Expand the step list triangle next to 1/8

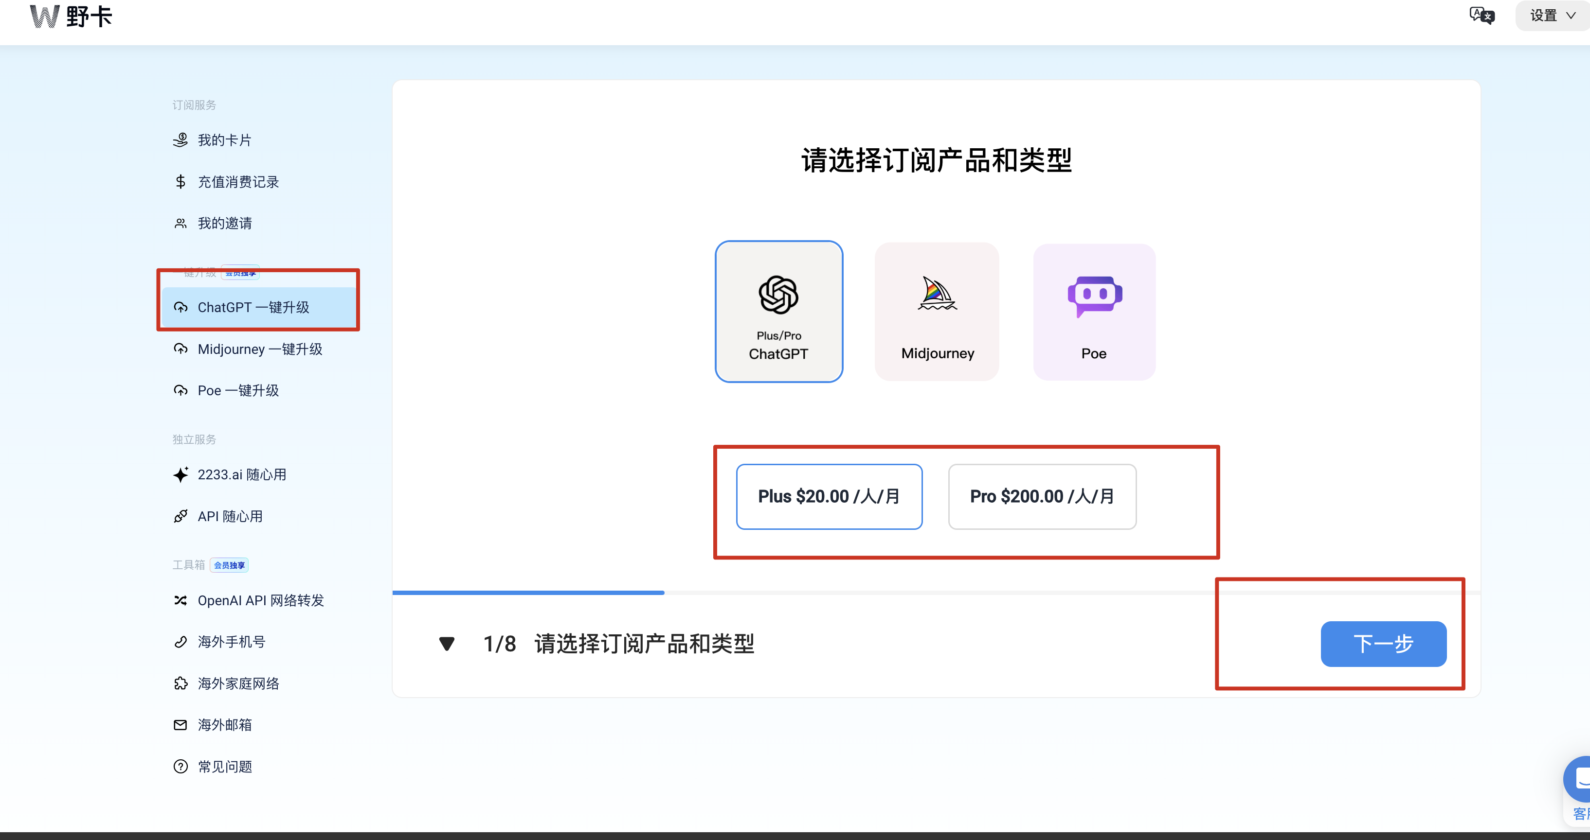(x=447, y=644)
